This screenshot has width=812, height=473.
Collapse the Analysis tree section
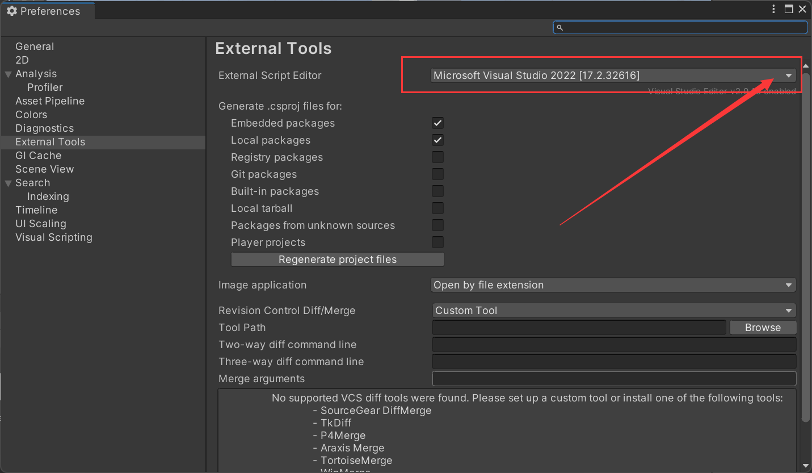click(8, 74)
